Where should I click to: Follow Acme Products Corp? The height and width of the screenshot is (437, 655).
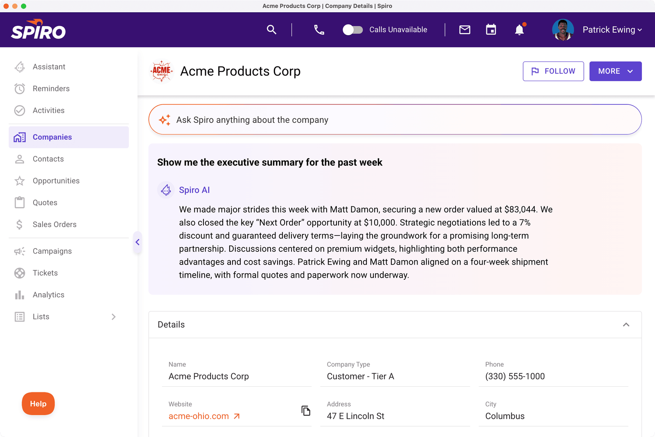click(553, 71)
